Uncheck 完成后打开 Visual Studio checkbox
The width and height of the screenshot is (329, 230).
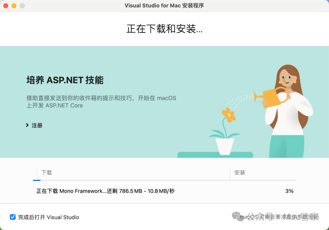[12, 217]
